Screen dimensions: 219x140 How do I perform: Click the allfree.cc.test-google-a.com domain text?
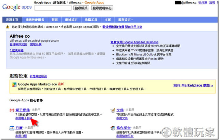coord(41,41)
